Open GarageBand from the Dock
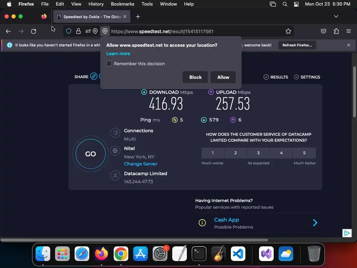 (x=219, y=254)
